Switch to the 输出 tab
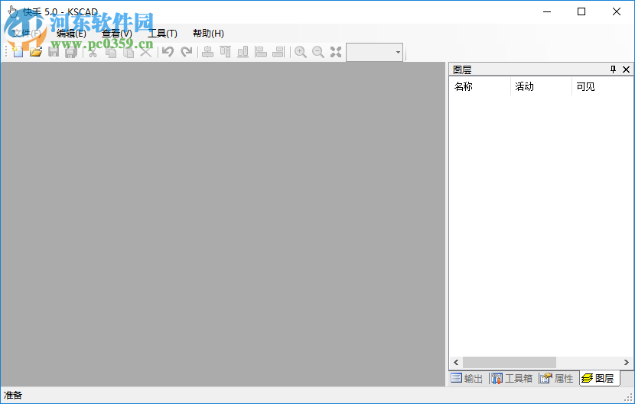This screenshot has width=635, height=404. 467,378
